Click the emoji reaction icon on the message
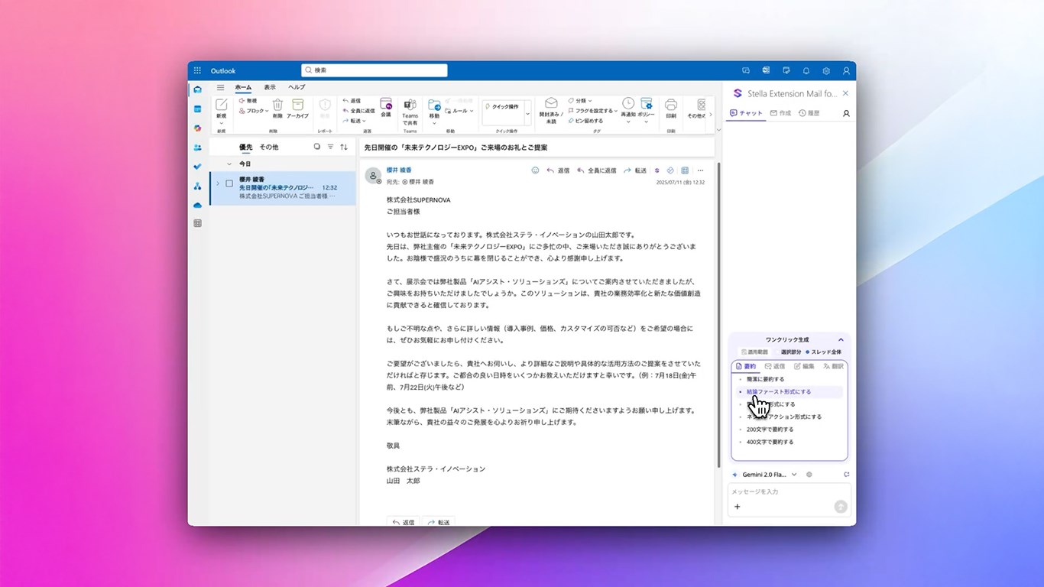This screenshot has height=587, width=1044. point(535,170)
